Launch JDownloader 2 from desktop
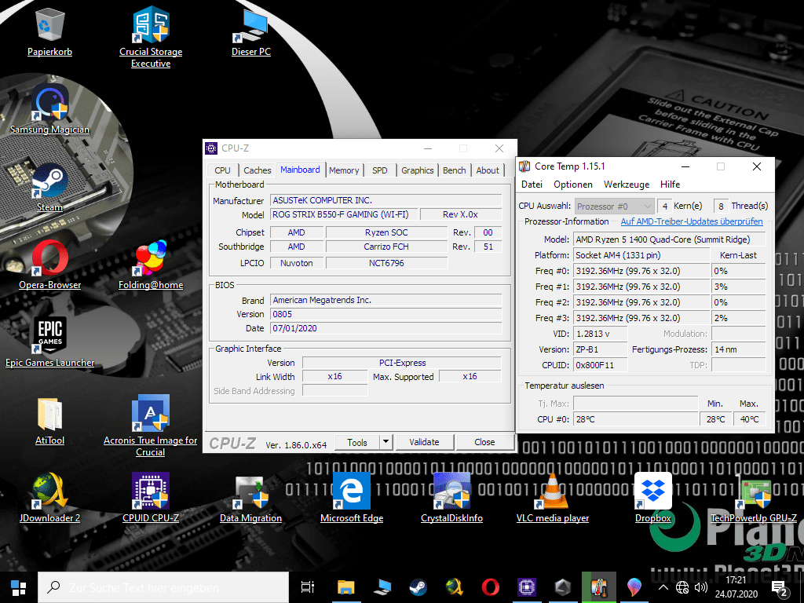 tap(49, 499)
